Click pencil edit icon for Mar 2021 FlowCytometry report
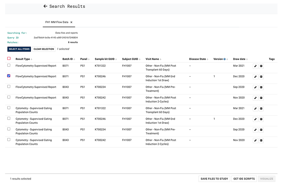The width and height of the screenshot is (282, 188). click(x=255, y=66)
